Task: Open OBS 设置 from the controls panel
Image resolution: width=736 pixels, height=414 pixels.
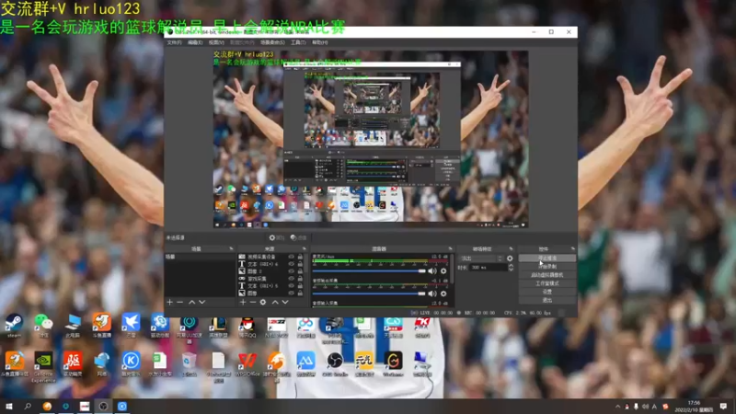Action: [x=547, y=292]
